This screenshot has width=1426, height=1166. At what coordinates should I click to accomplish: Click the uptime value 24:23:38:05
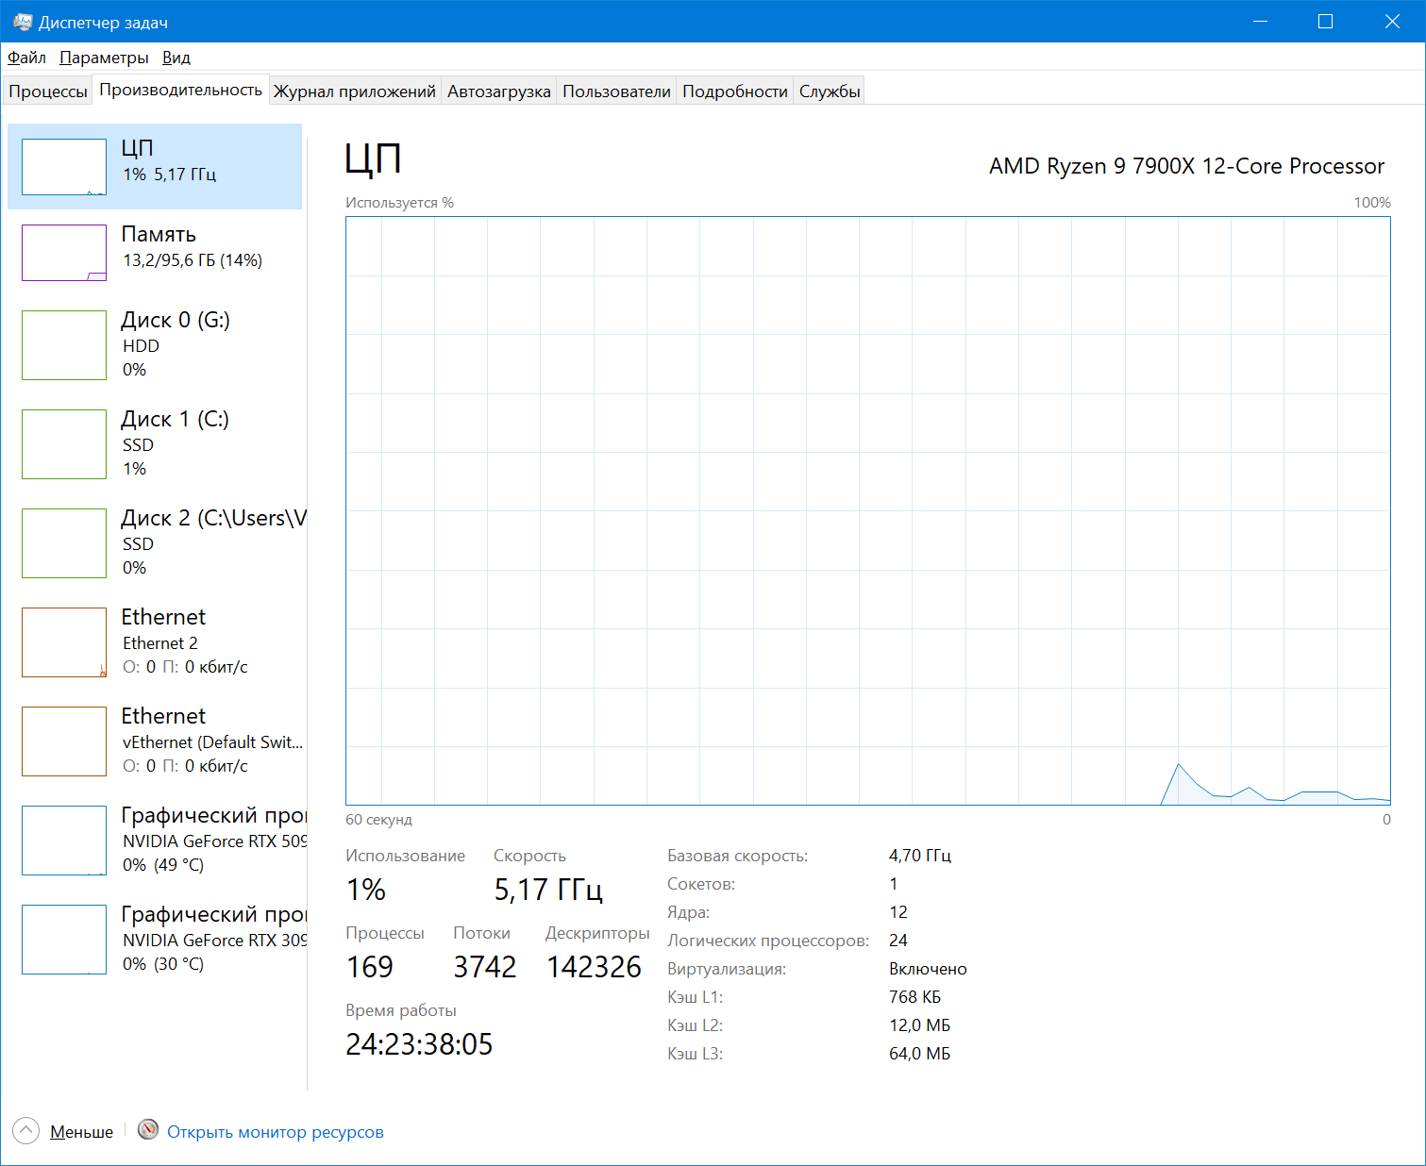pos(419,1044)
